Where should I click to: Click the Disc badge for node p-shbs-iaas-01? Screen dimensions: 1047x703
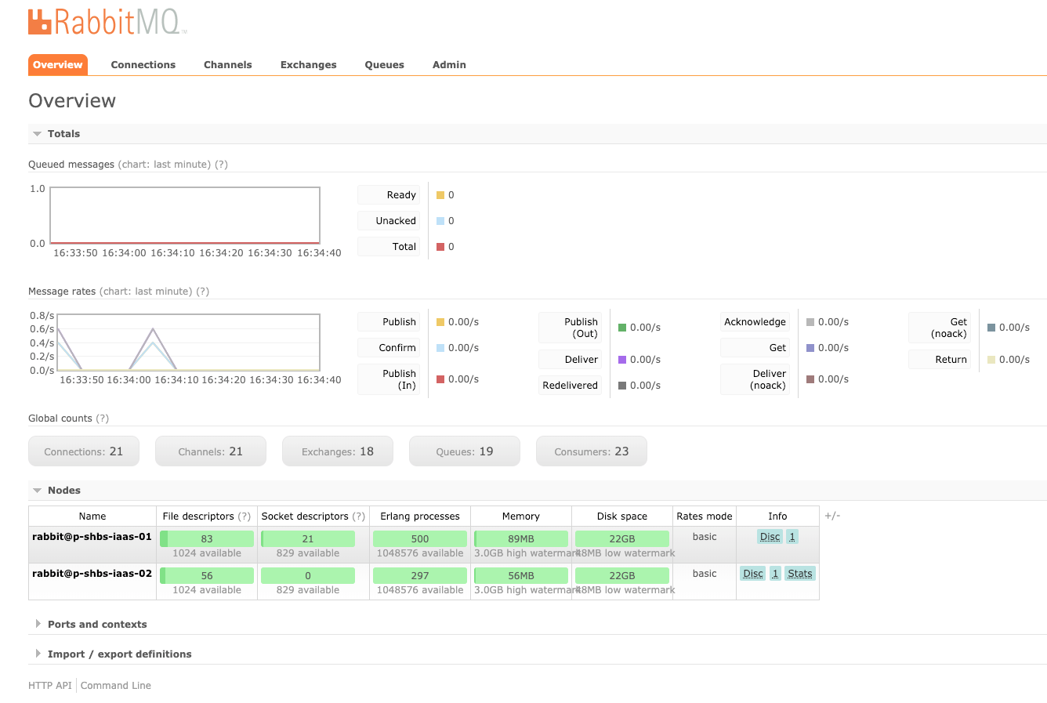pyautogui.click(x=770, y=536)
